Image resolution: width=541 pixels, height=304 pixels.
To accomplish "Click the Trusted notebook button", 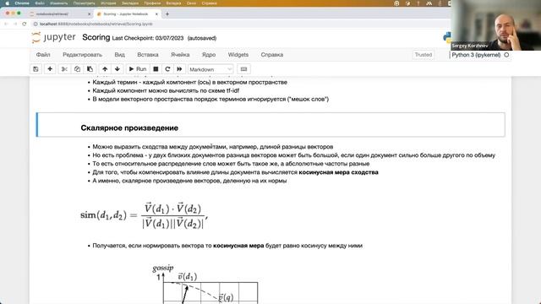I will click(423, 55).
